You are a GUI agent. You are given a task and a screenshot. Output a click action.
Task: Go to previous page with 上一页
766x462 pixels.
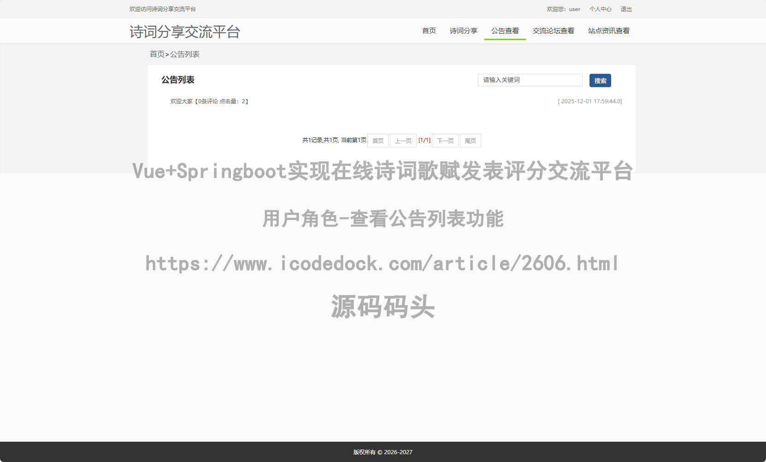tap(403, 141)
